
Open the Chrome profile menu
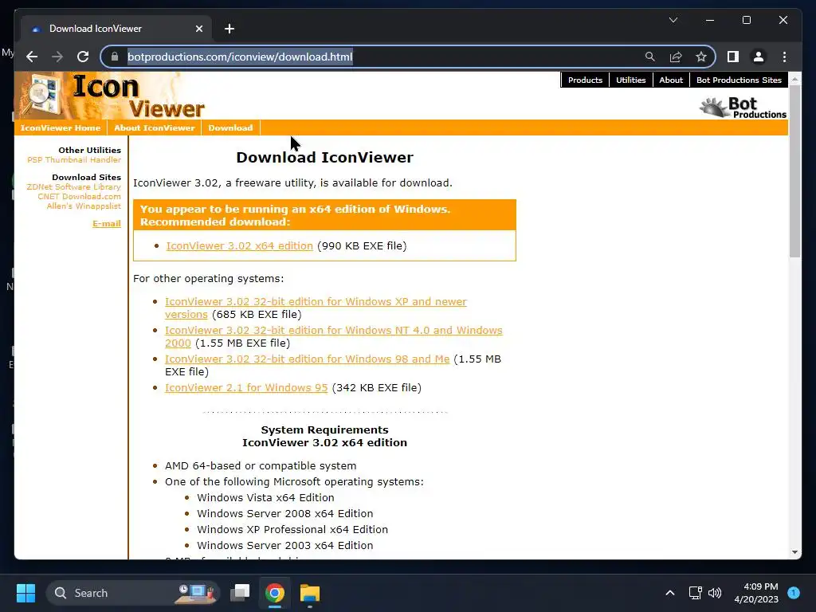click(x=759, y=57)
